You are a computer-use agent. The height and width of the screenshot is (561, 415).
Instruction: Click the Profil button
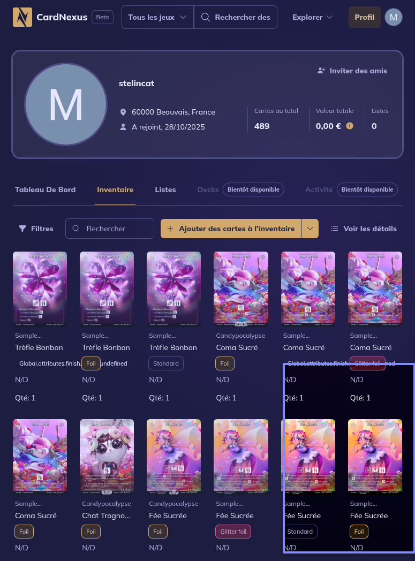364,17
